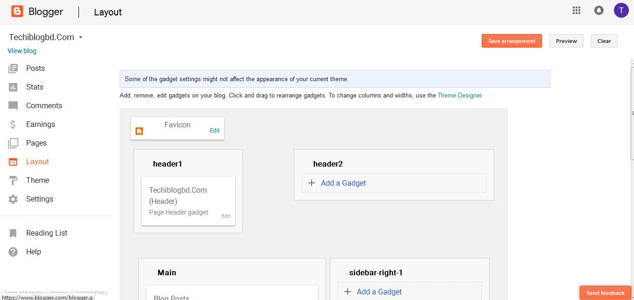Open the Google apps grid
The height and width of the screenshot is (300, 634).
pyautogui.click(x=577, y=10)
